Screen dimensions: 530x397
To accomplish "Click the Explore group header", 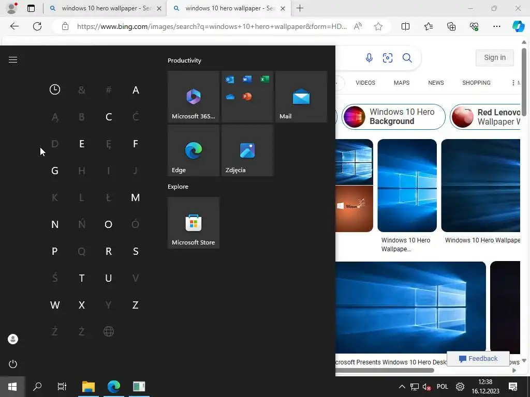I will [x=178, y=187].
